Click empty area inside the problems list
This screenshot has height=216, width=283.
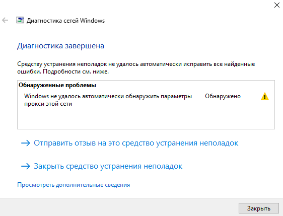click(x=146, y=118)
